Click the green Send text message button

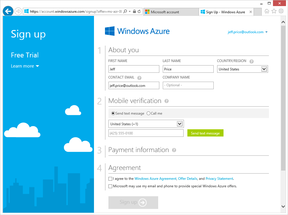pyautogui.click(x=205, y=133)
